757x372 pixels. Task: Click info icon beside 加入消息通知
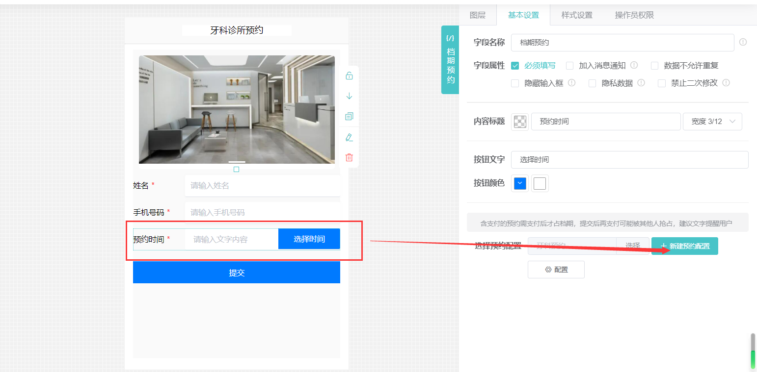tap(634, 65)
